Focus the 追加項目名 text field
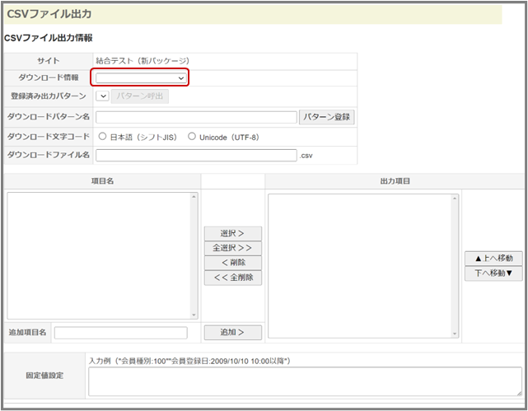The height and width of the screenshot is (411, 528). [x=120, y=333]
